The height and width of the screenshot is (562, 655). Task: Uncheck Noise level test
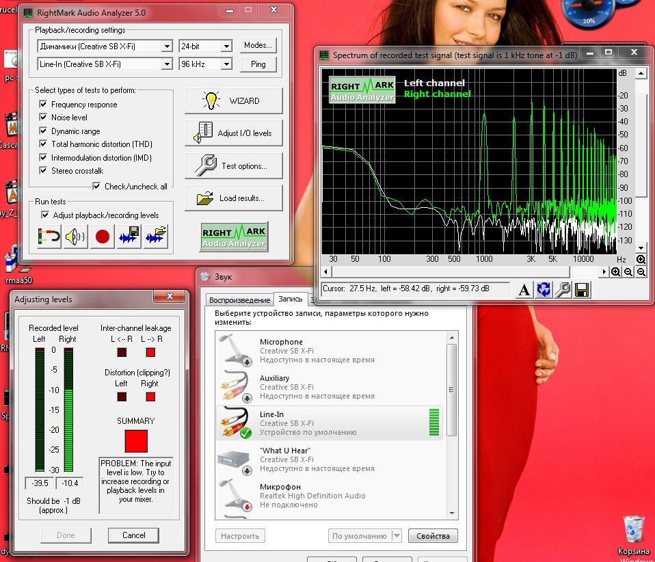[43, 117]
